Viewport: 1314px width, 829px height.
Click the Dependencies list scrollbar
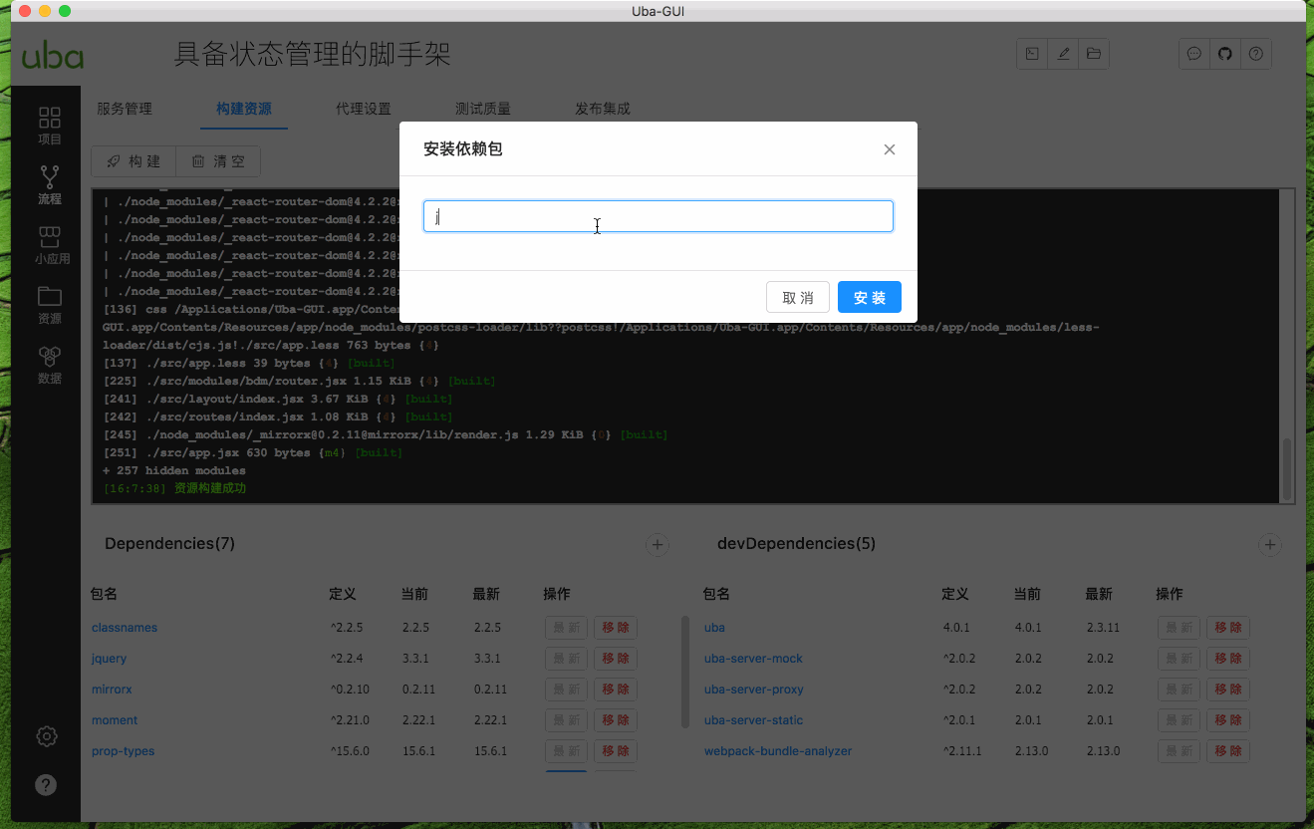coord(685,672)
